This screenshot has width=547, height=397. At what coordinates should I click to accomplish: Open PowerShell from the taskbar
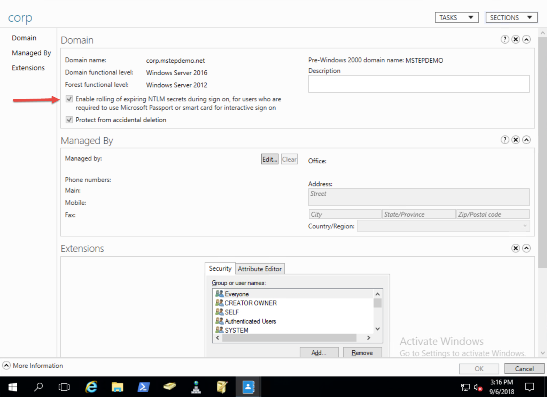(143, 387)
